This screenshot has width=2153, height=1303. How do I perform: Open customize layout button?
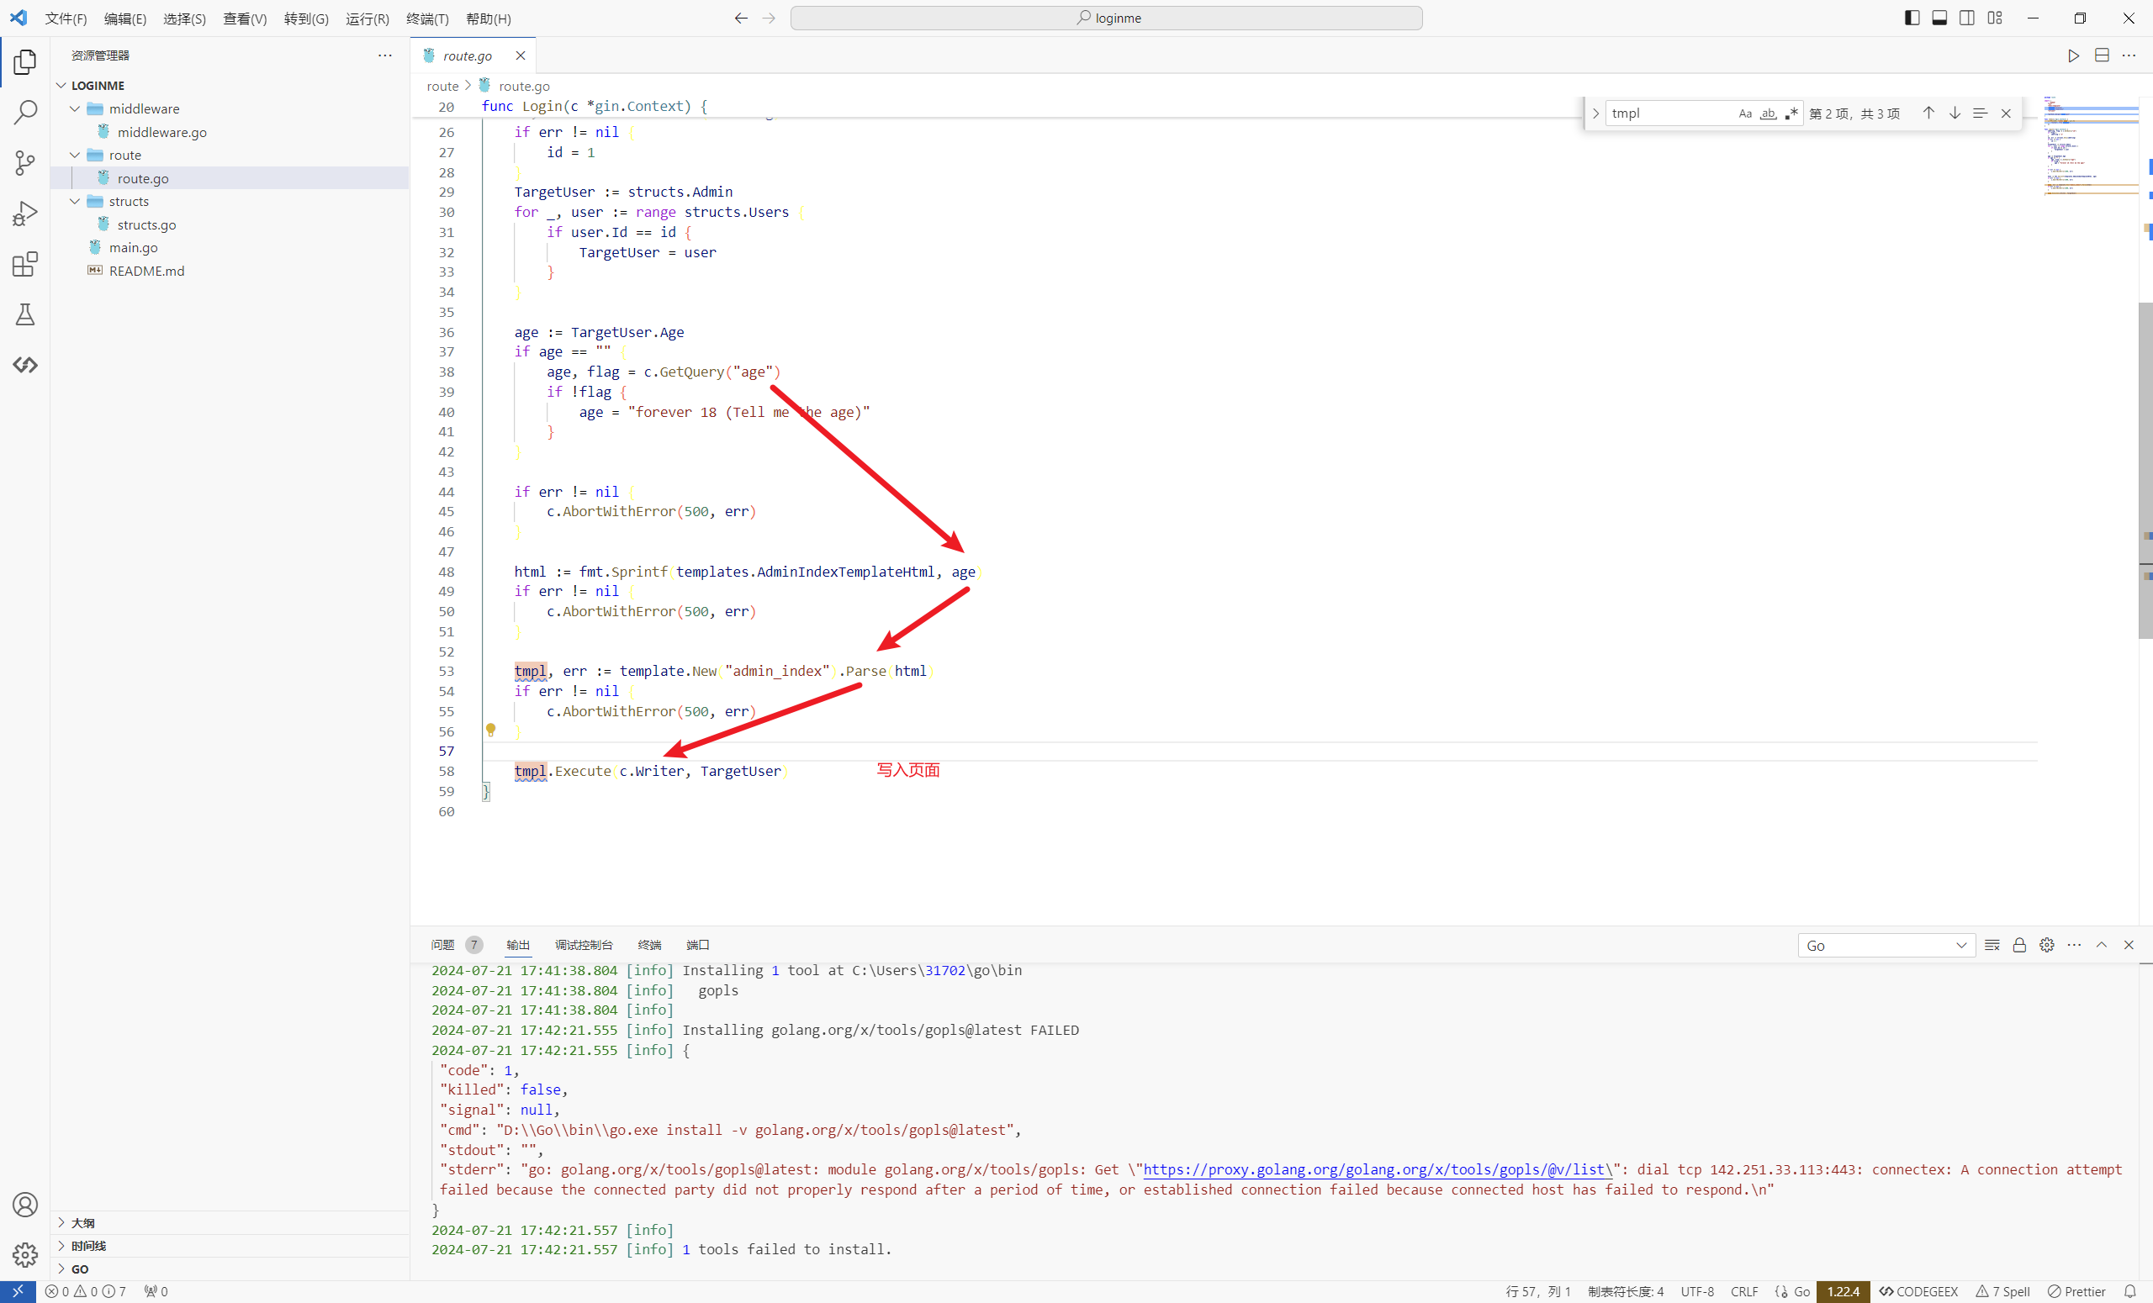pos(1995,18)
